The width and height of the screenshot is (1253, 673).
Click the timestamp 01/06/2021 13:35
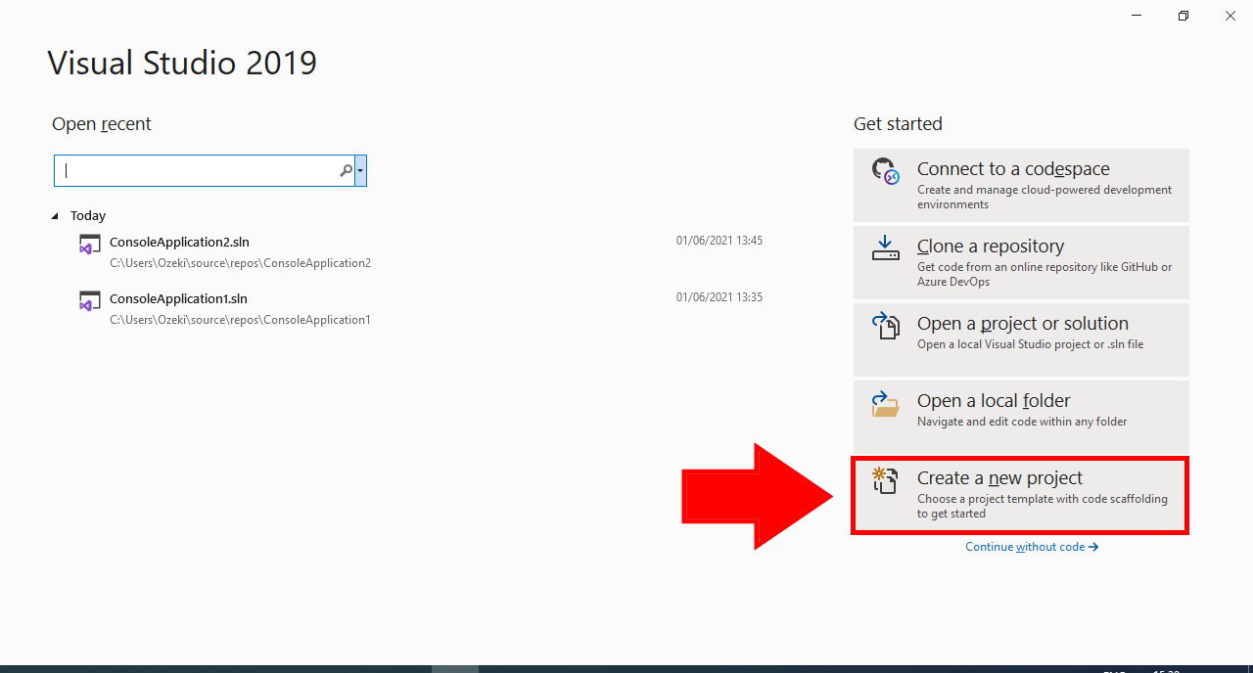[x=719, y=297]
